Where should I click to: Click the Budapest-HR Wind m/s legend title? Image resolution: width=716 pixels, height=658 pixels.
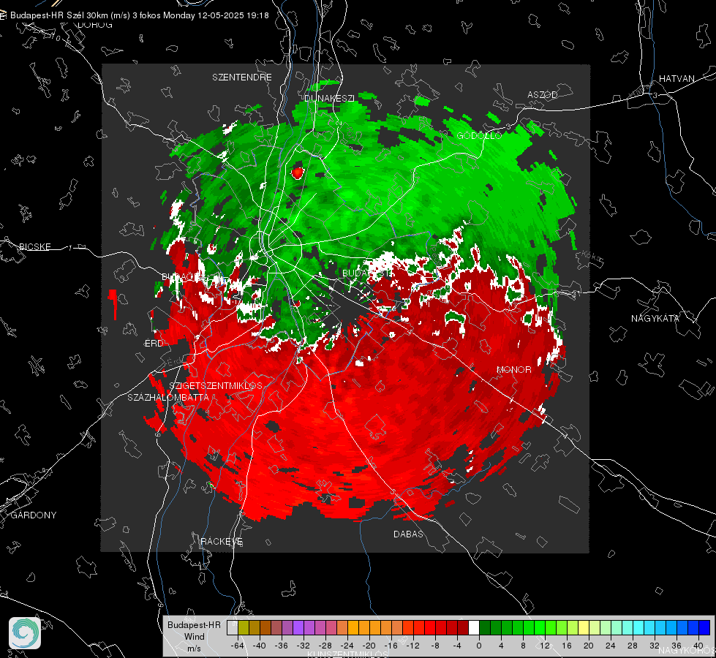click(x=194, y=636)
